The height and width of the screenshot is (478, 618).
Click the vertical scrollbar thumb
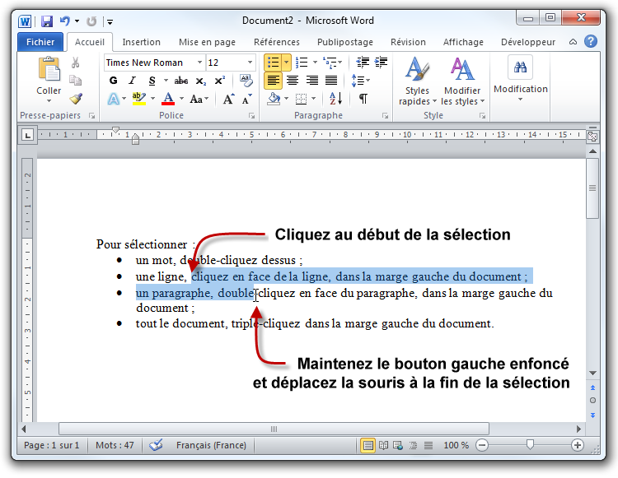pyautogui.click(x=592, y=188)
